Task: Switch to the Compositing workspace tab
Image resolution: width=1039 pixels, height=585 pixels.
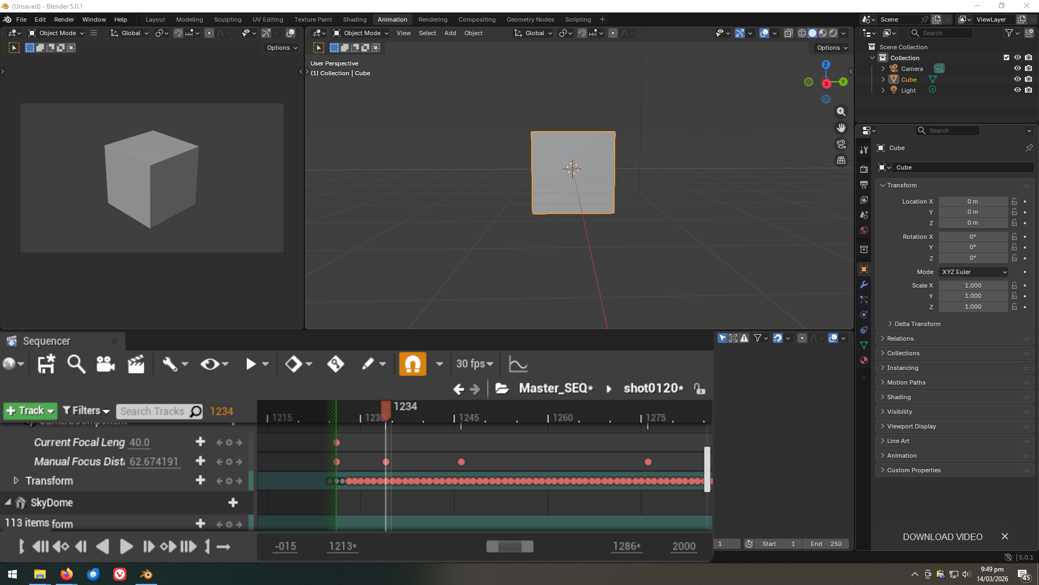Action: (x=476, y=19)
